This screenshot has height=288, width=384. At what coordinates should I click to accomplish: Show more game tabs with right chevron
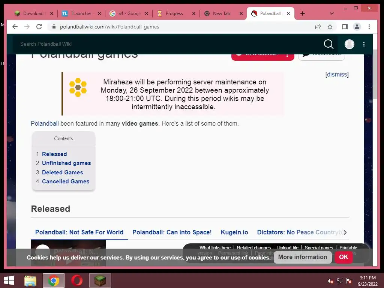345,232
